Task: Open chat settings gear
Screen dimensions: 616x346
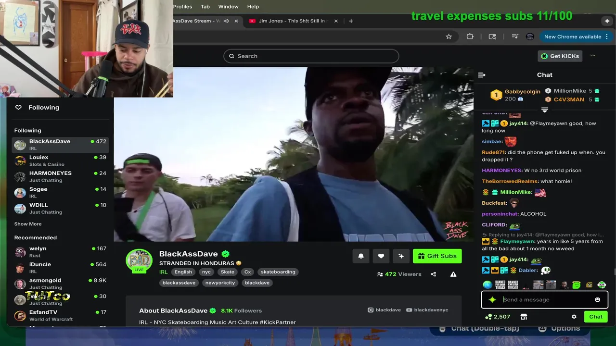Action: [574, 317]
